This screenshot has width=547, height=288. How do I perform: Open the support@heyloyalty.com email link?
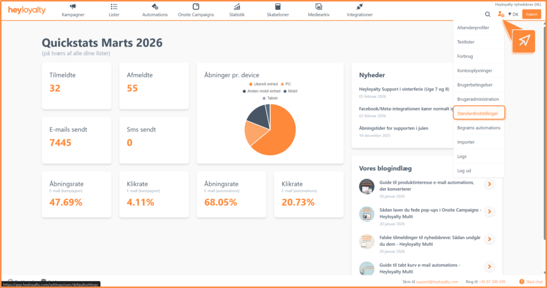(x=436, y=282)
